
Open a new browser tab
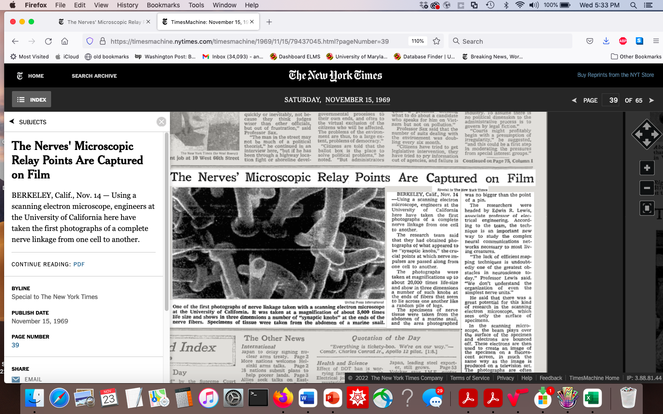coord(269,22)
